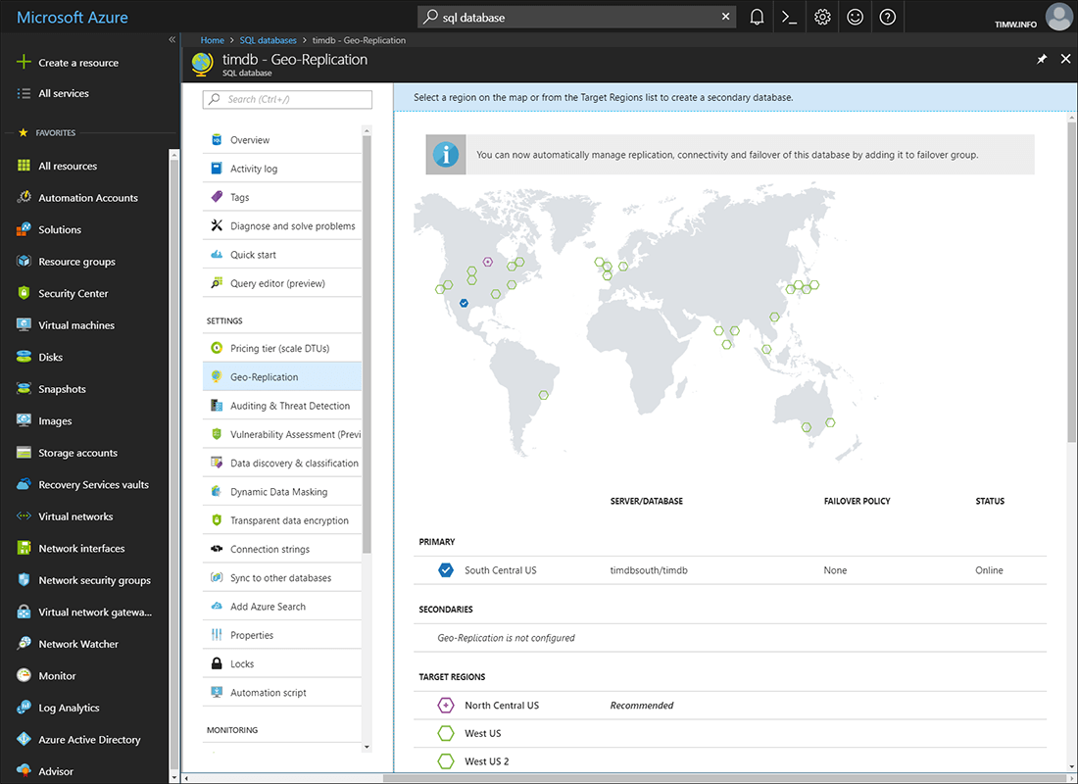Open the portal settings gear
Image resolution: width=1078 pixels, height=784 pixels.
[822, 17]
